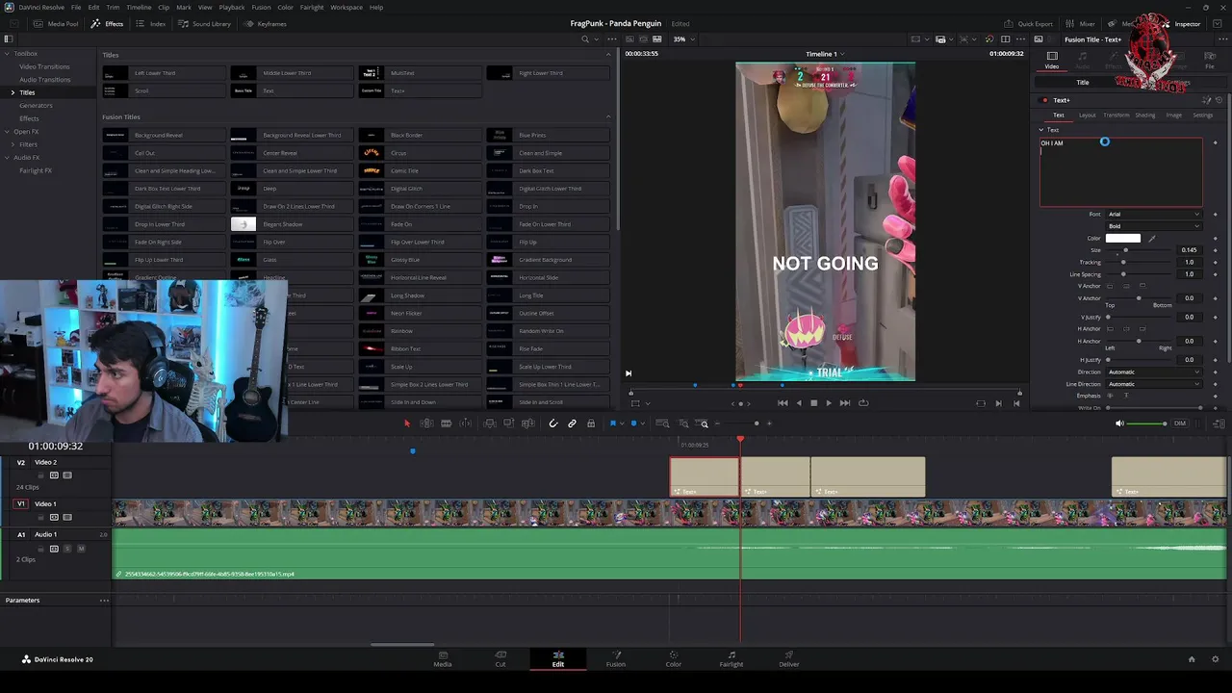Switch to the Media page
This screenshot has height=693, width=1232.
click(443, 659)
